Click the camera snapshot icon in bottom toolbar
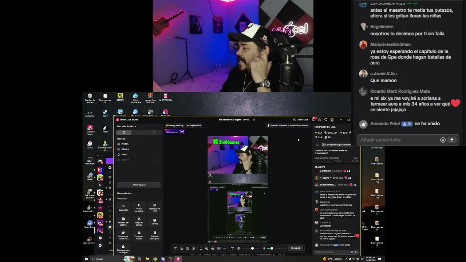The height and width of the screenshot is (262, 466). [187, 248]
